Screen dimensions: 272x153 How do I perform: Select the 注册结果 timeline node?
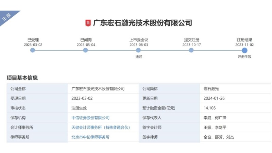pyautogui.click(x=244, y=50)
